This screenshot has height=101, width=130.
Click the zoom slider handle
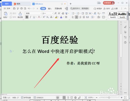pyautogui.click(x=109, y=97)
